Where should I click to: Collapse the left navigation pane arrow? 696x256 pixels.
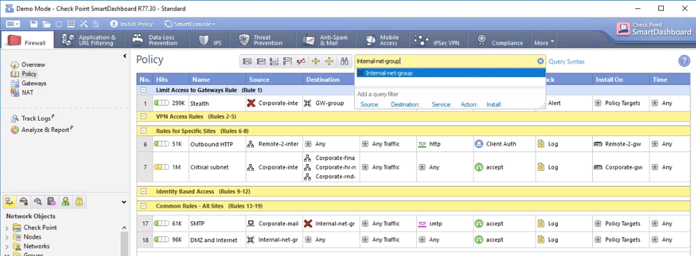tap(125, 56)
